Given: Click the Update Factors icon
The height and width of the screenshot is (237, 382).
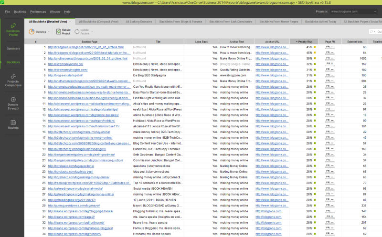Looking at the screenshot, I should click(x=77, y=31).
